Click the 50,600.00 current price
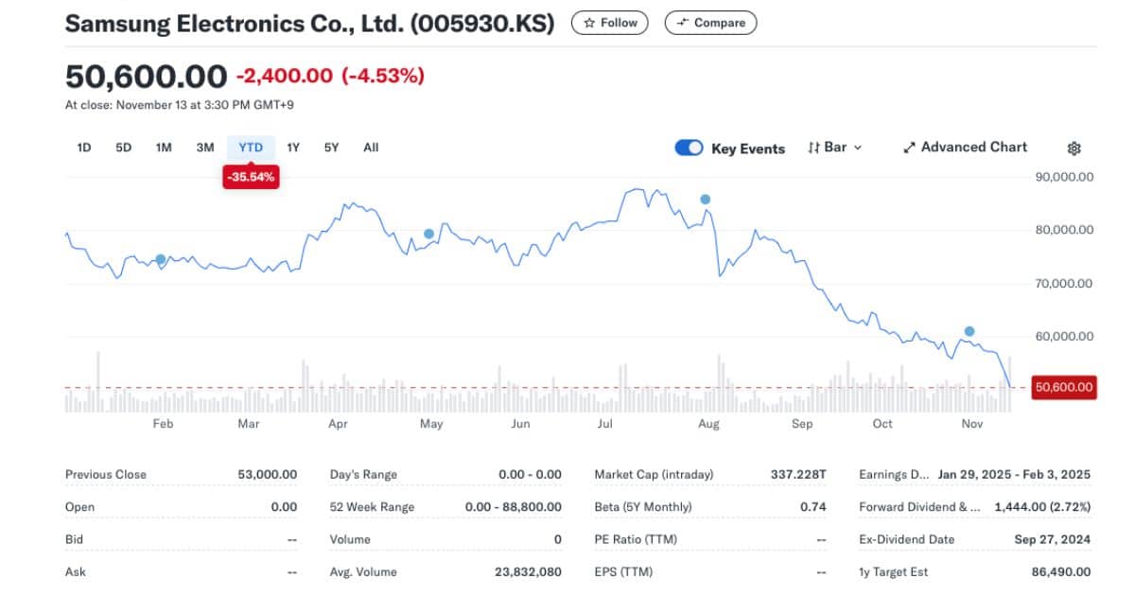The width and height of the screenshot is (1135, 596). 146,77
